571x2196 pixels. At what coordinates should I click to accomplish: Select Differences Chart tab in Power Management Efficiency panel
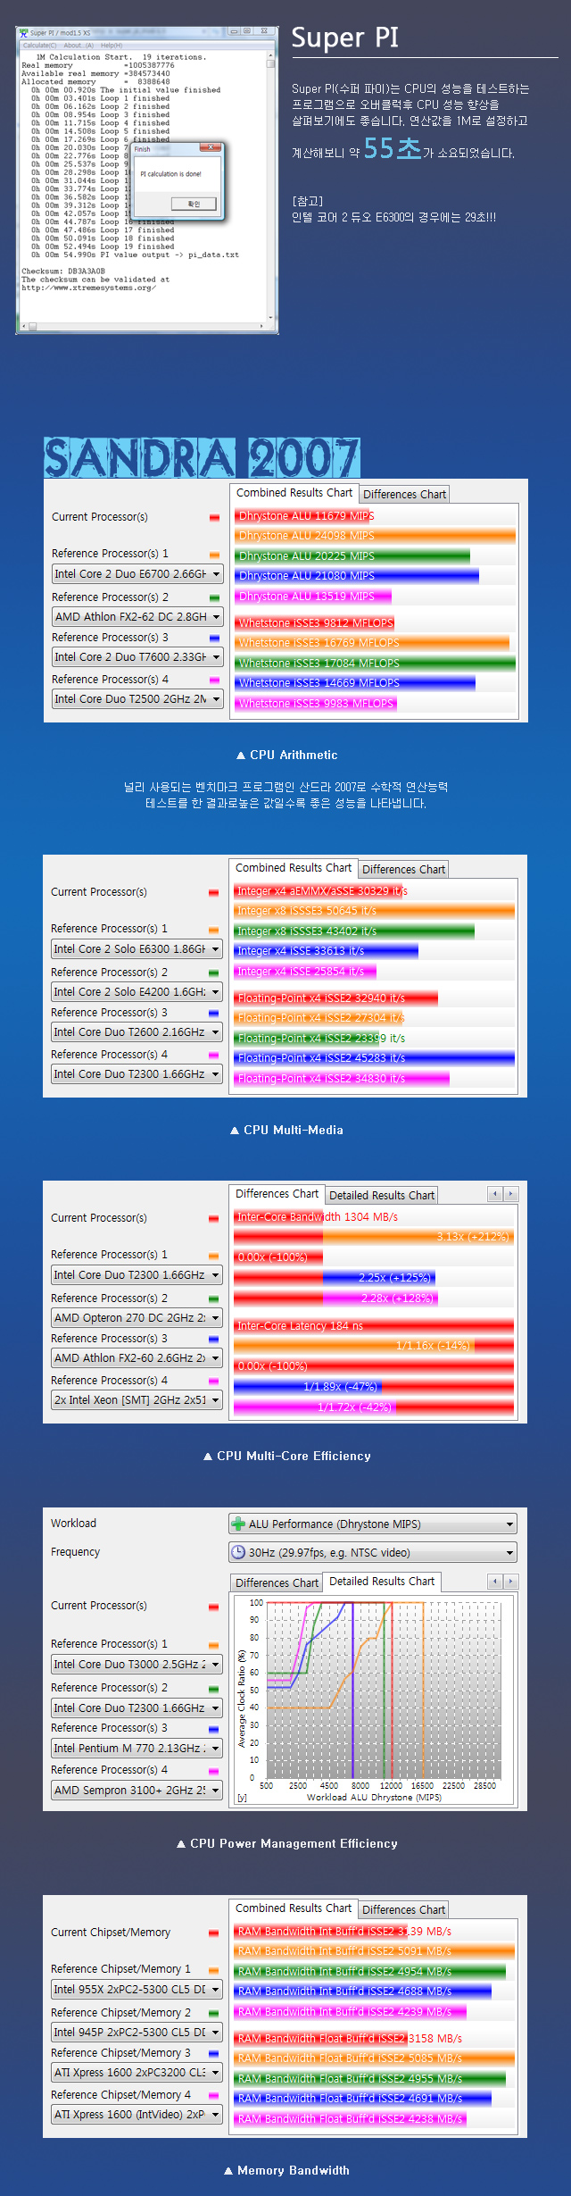(x=277, y=1583)
